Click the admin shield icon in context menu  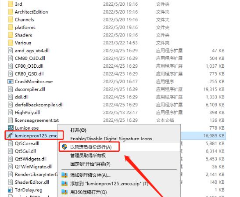click(x=64, y=147)
